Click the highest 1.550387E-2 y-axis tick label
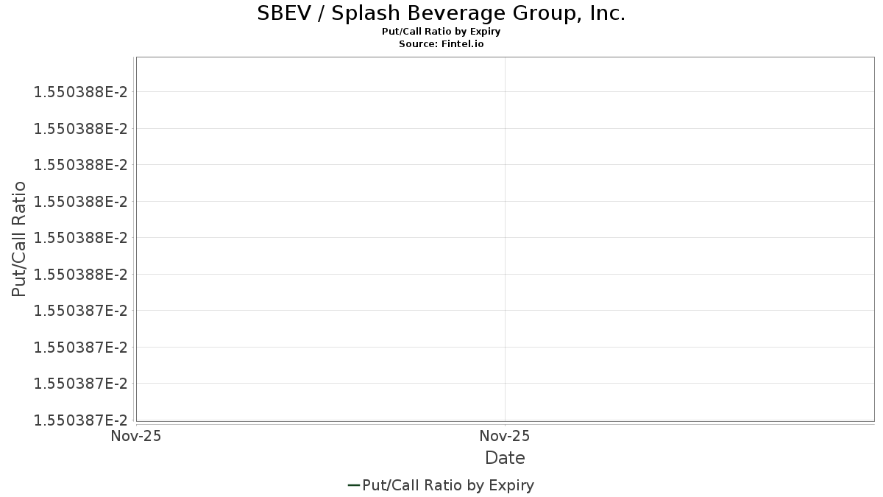Image resolution: width=883 pixels, height=497 pixels. click(80, 311)
